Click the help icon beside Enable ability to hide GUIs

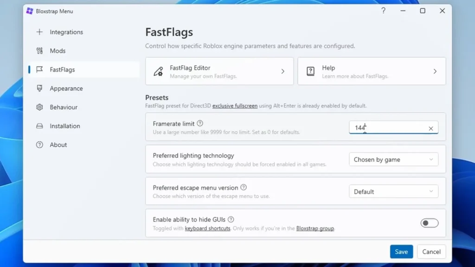tap(231, 219)
